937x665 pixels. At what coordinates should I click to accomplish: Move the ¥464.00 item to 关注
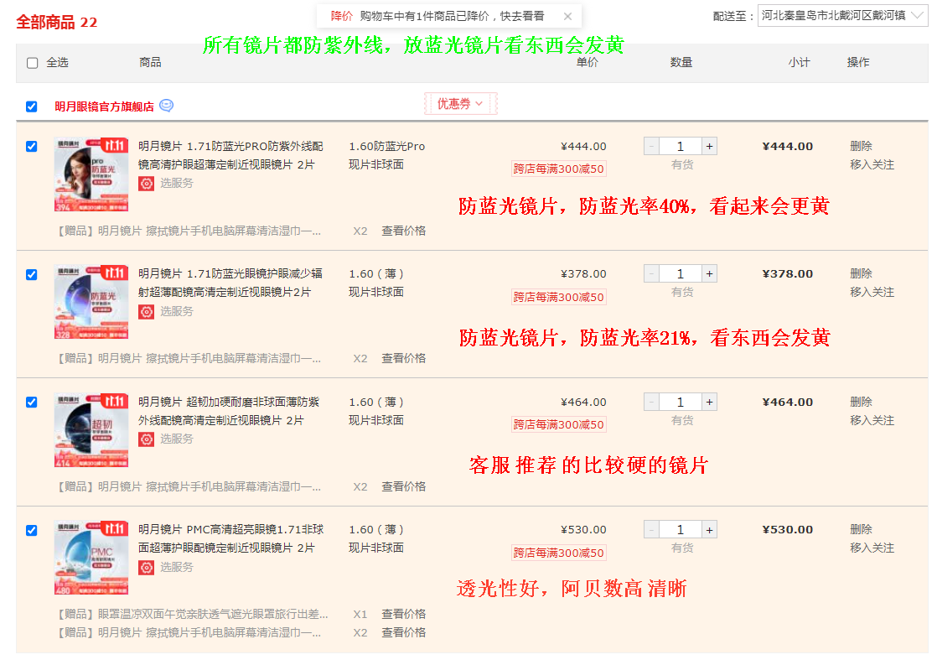(x=872, y=420)
